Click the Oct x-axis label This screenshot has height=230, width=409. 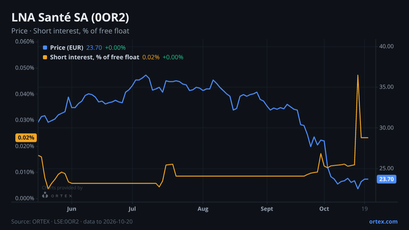324,209
